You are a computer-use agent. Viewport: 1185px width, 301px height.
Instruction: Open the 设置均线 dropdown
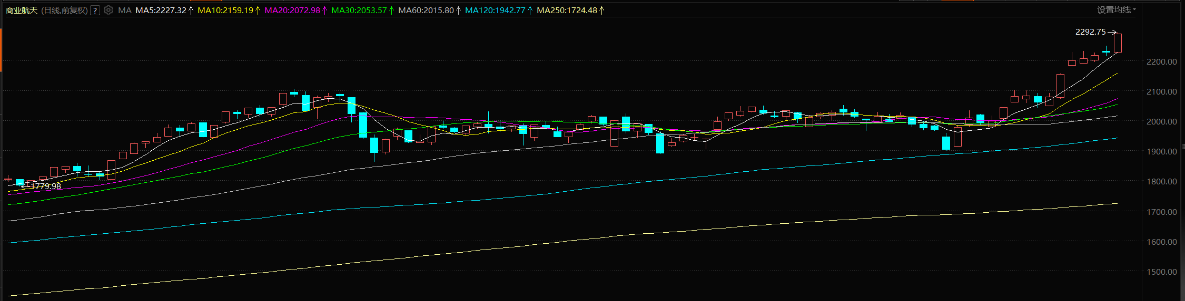(x=1116, y=10)
